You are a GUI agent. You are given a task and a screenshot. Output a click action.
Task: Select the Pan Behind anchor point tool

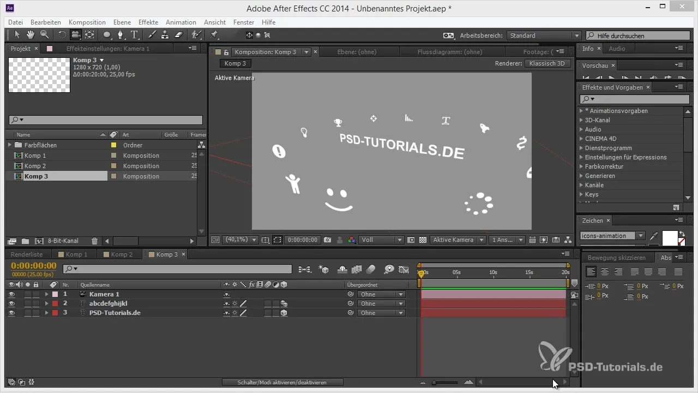tap(90, 35)
